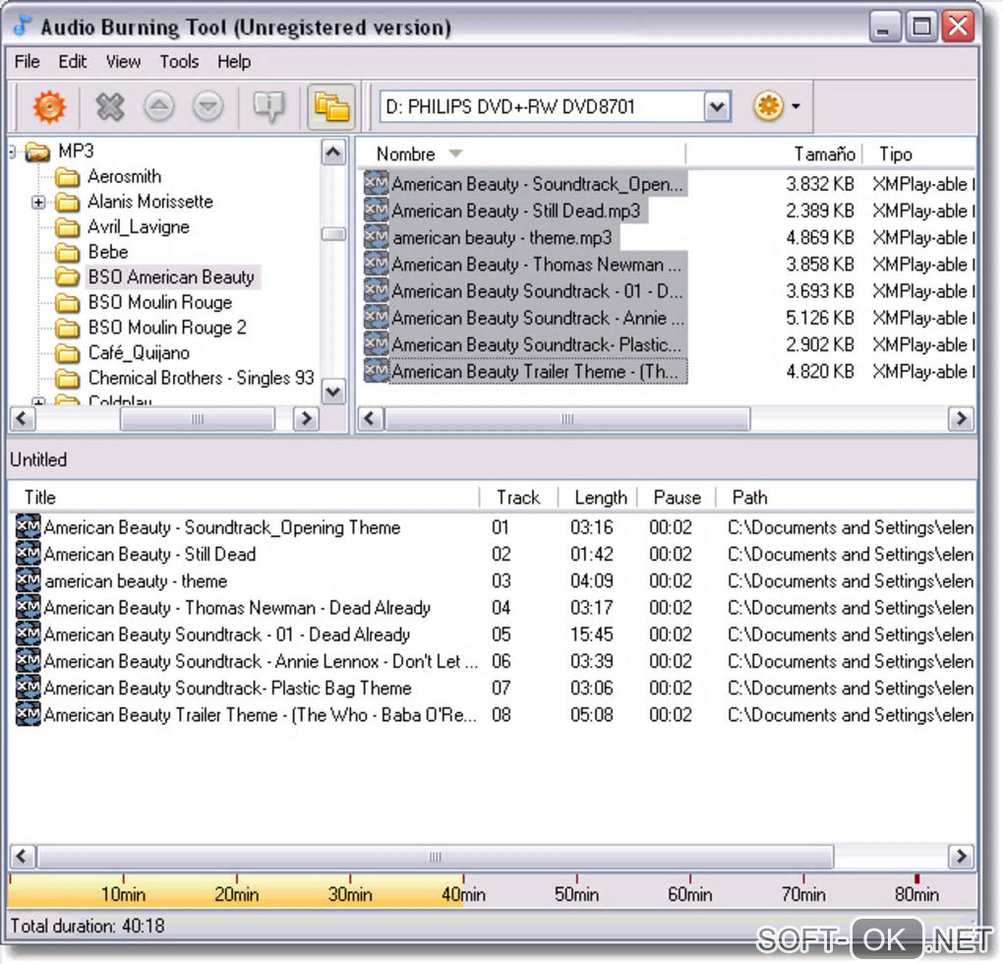Select the Alanis Morissette folder
The image size is (1003, 964).
(x=149, y=202)
